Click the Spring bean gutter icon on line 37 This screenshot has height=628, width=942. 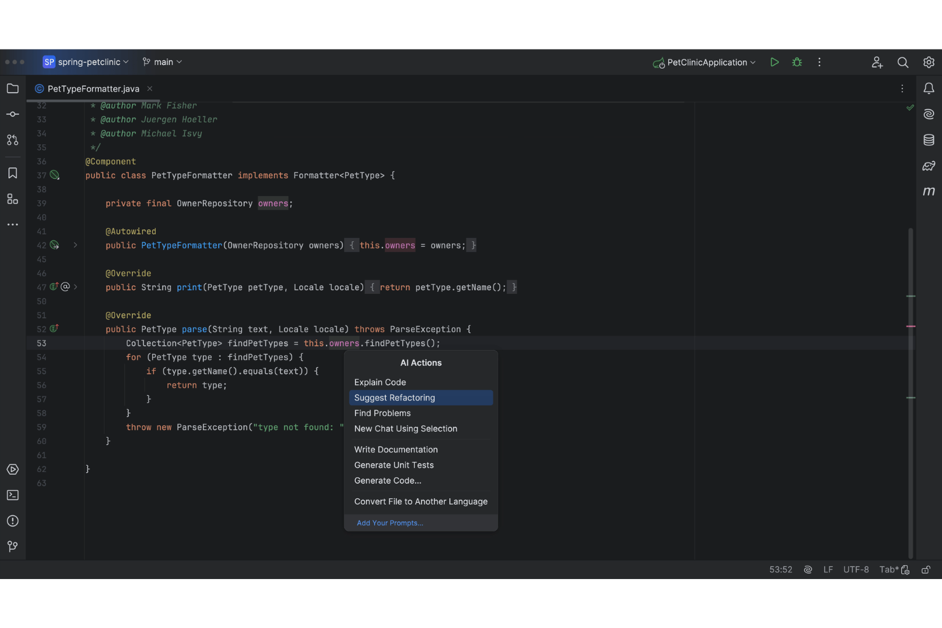(55, 175)
